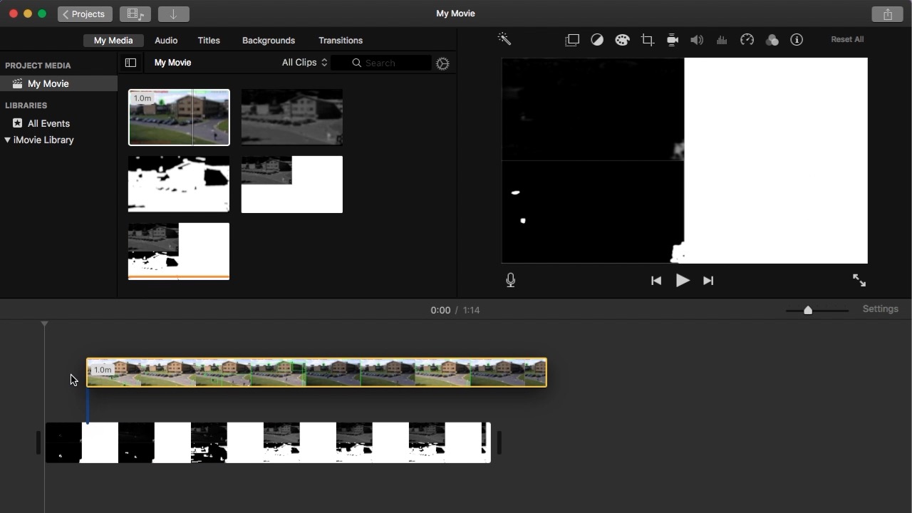Viewport: 912px width, 513px height.
Task: Open the Color Balance tool
Action: tap(597, 39)
